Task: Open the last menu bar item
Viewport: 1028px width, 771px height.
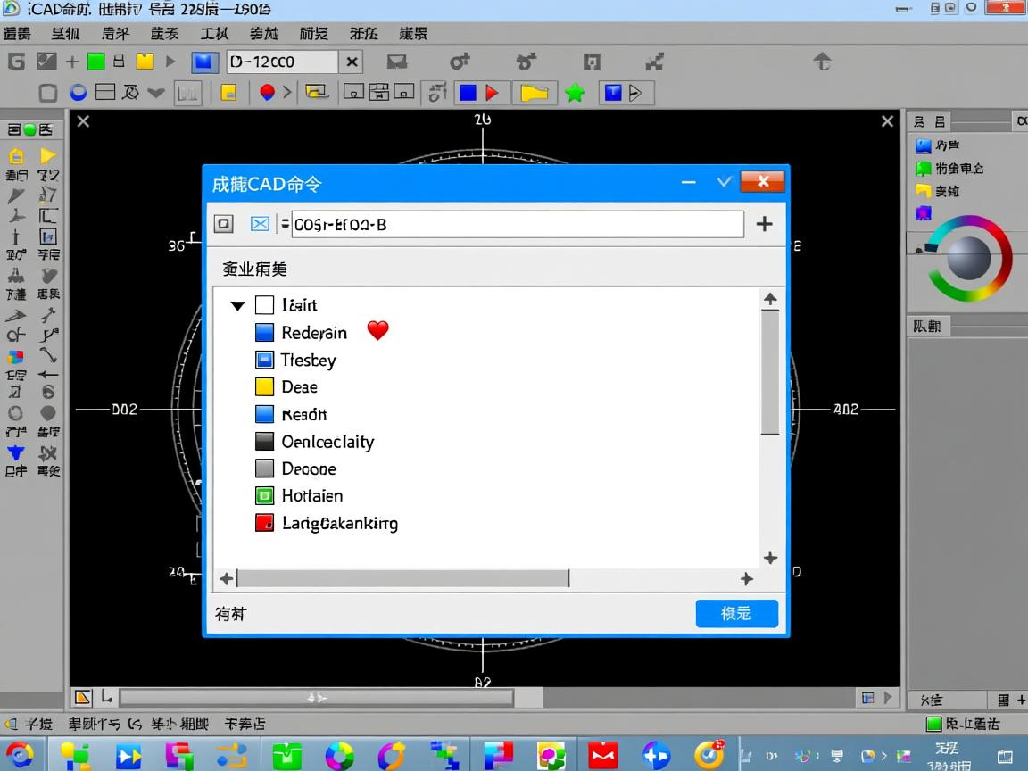Action: tap(412, 34)
